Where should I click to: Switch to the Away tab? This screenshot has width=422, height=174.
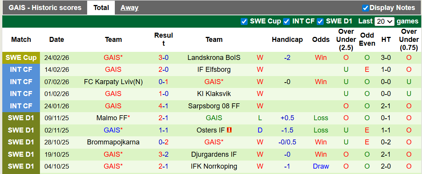click(x=129, y=8)
